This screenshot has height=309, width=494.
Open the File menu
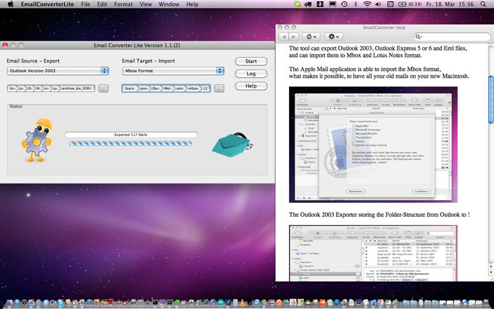coord(85,4)
